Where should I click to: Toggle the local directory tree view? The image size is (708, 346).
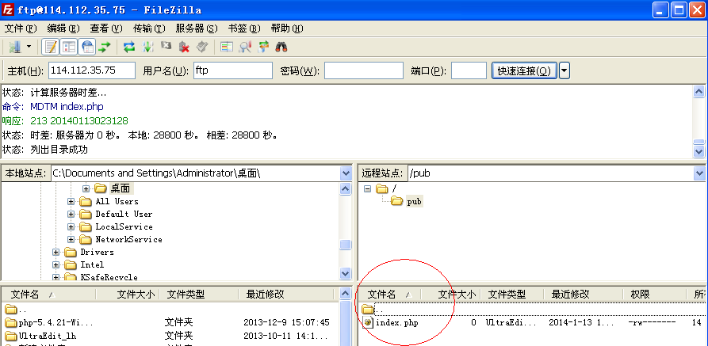[x=68, y=48]
